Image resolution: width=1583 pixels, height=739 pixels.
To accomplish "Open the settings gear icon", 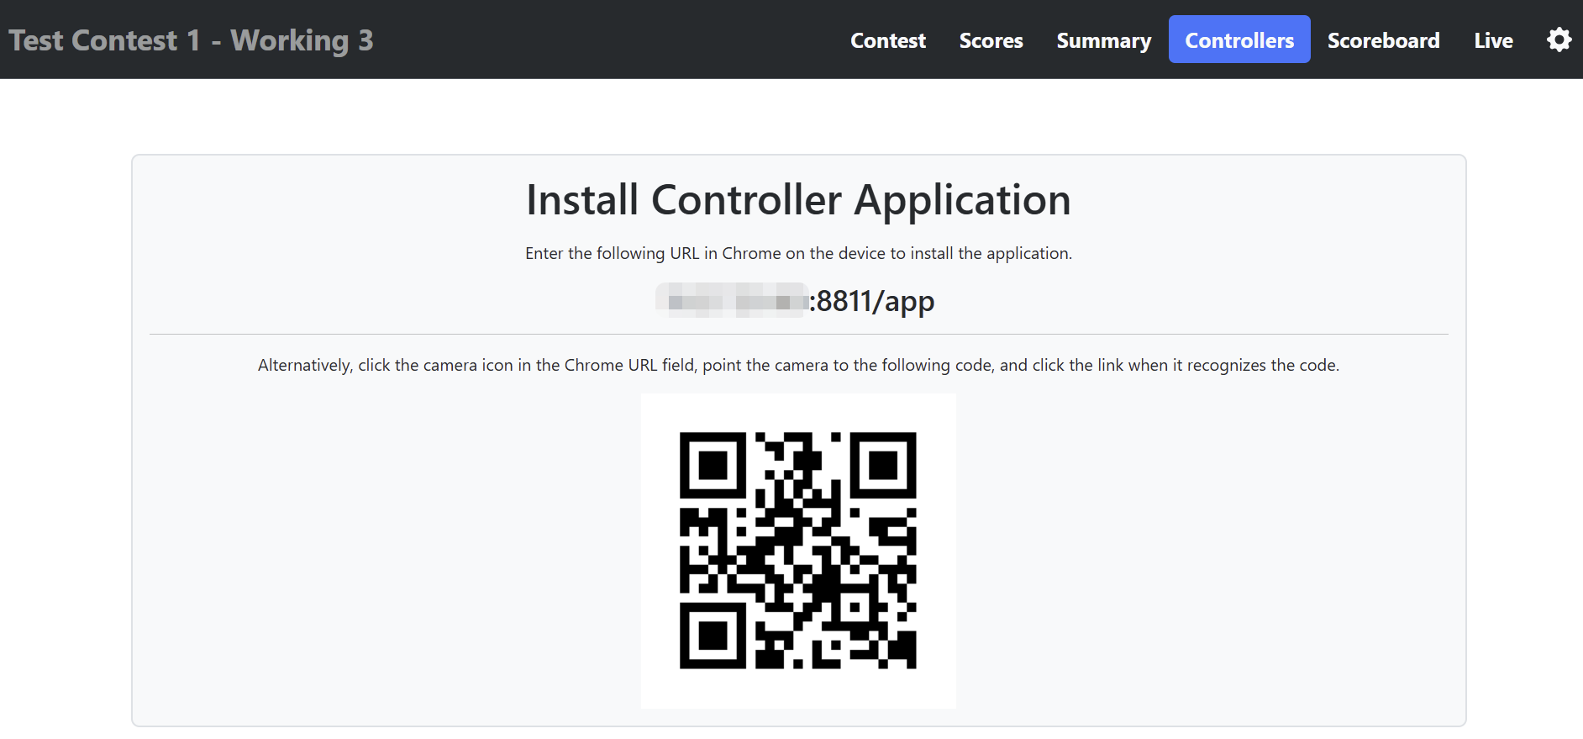I will [x=1559, y=40].
